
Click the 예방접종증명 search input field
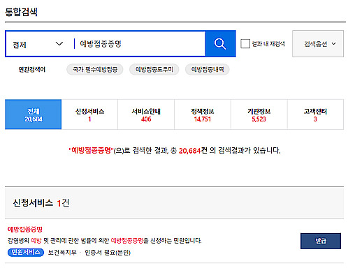click(x=140, y=44)
